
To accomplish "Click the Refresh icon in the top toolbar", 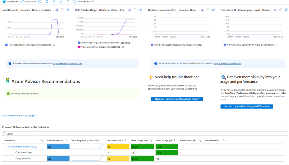I will pyautogui.click(x=40, y=1).
